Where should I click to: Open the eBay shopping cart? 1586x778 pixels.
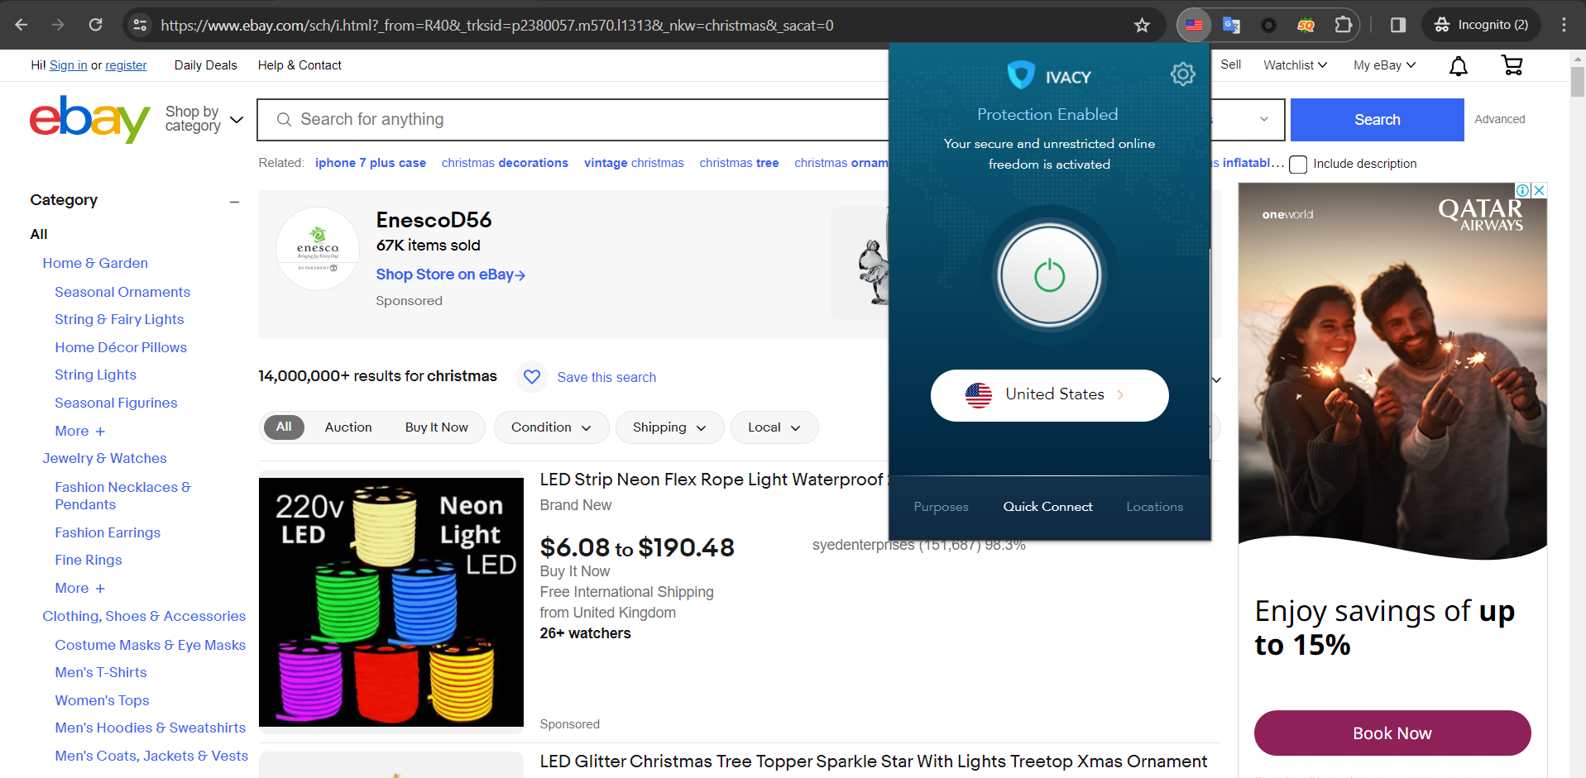[1512, 65]
